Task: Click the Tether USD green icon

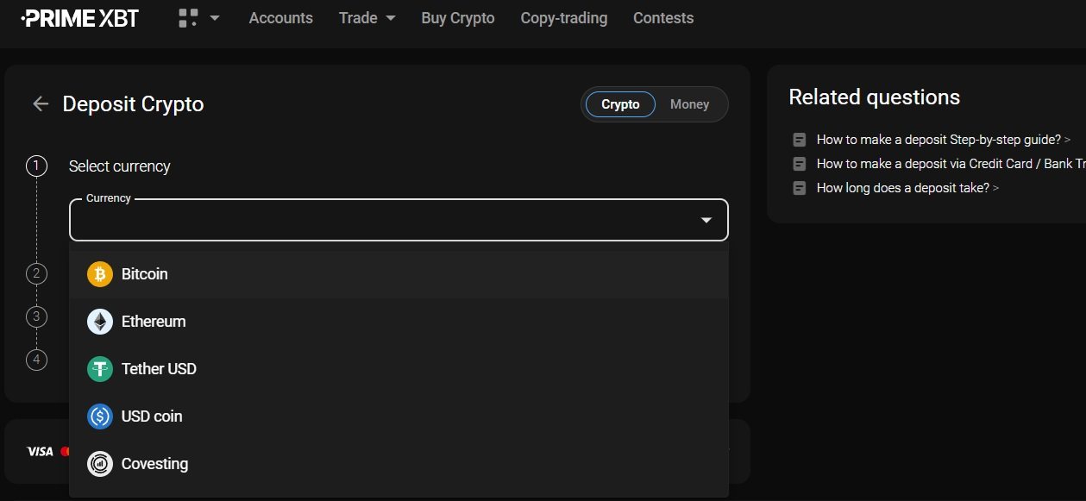Action: click(100, 369)
